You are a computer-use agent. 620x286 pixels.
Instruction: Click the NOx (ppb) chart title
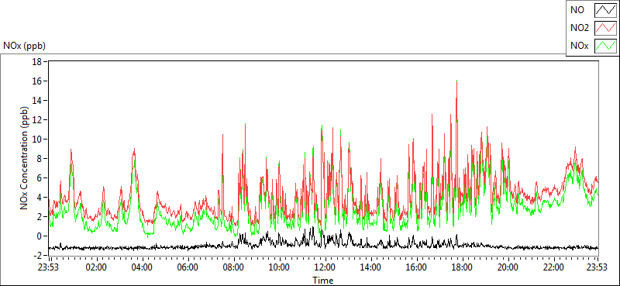pos(25,46)
